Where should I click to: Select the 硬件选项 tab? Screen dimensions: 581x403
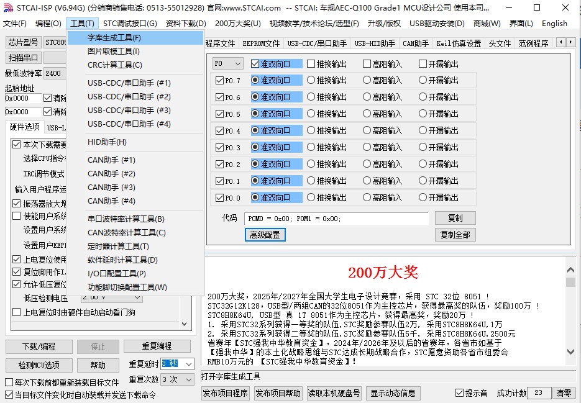coord(24,127)
